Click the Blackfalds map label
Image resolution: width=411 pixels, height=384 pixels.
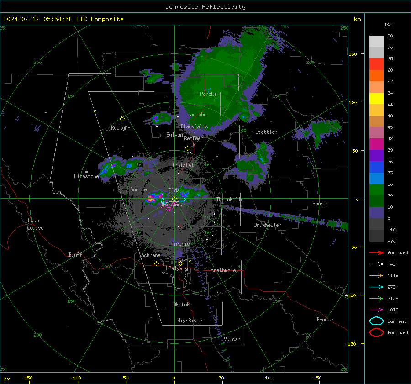coord(194,126)
